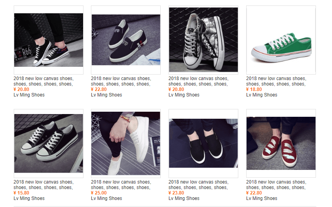This screenshot has width=332, height=207.
Task: Click the ¥ 23.80 price text
Action: pyautogui.click(x=176, y=193)
